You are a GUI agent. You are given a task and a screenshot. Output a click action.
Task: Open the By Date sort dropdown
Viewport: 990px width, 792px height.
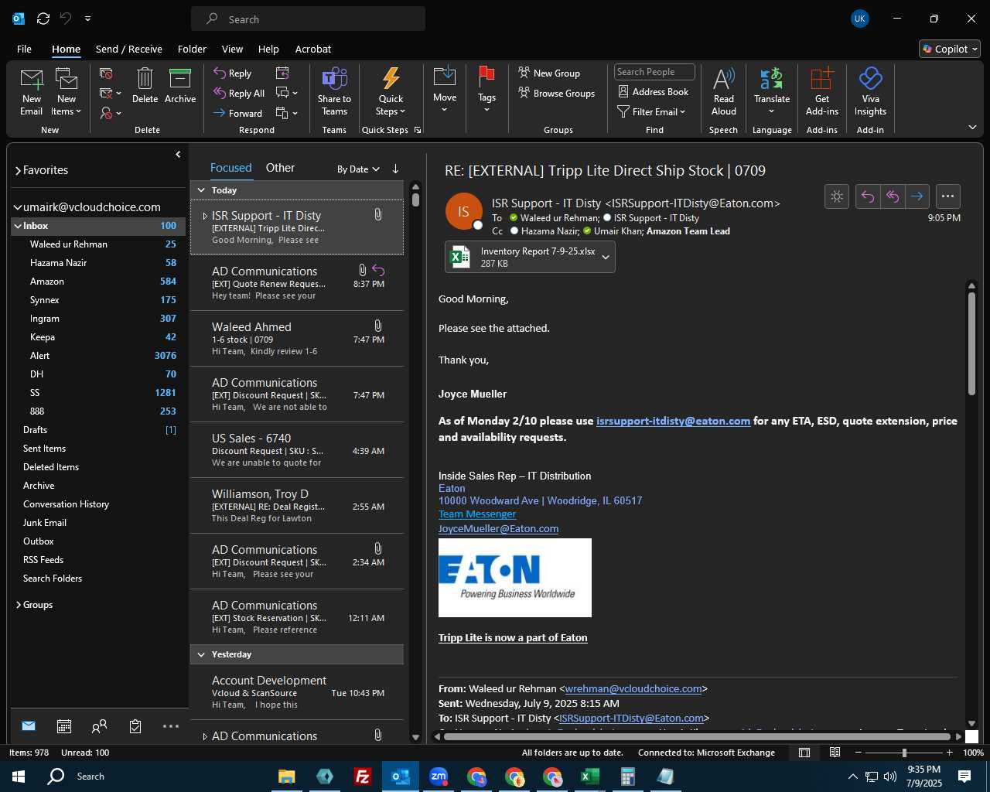pos(358,169)
